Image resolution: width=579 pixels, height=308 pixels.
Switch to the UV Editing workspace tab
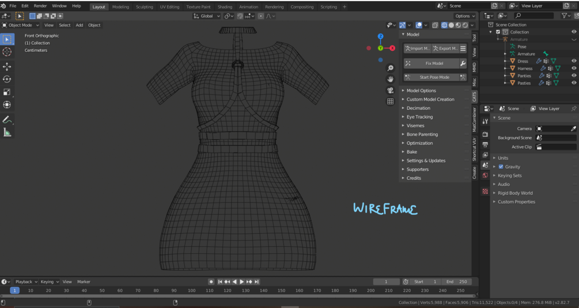coord(169,7)
